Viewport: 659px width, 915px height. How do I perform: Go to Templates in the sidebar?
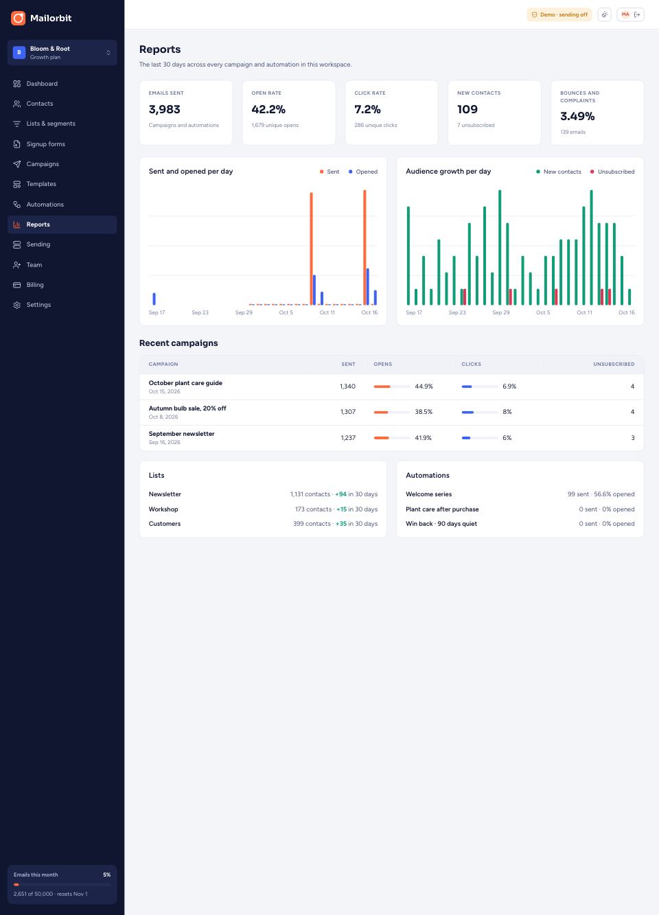pos(62,184)
